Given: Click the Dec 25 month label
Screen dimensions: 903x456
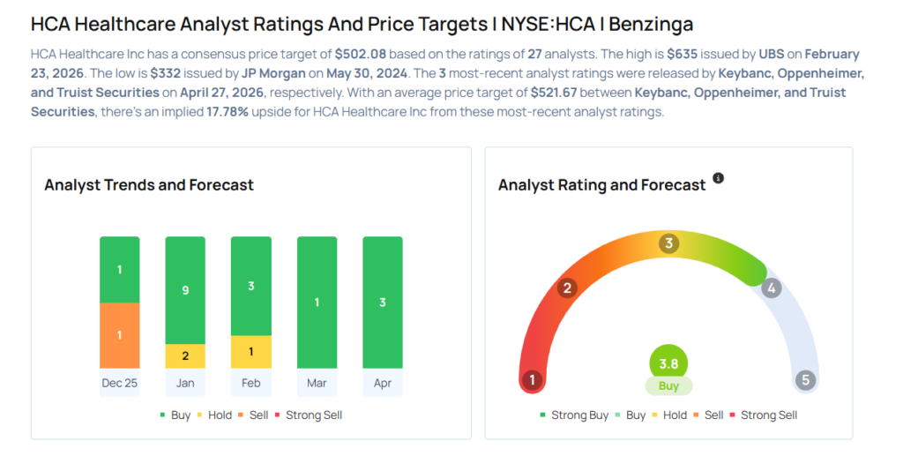Looking at the screenshot, I should tap(120, 383).
